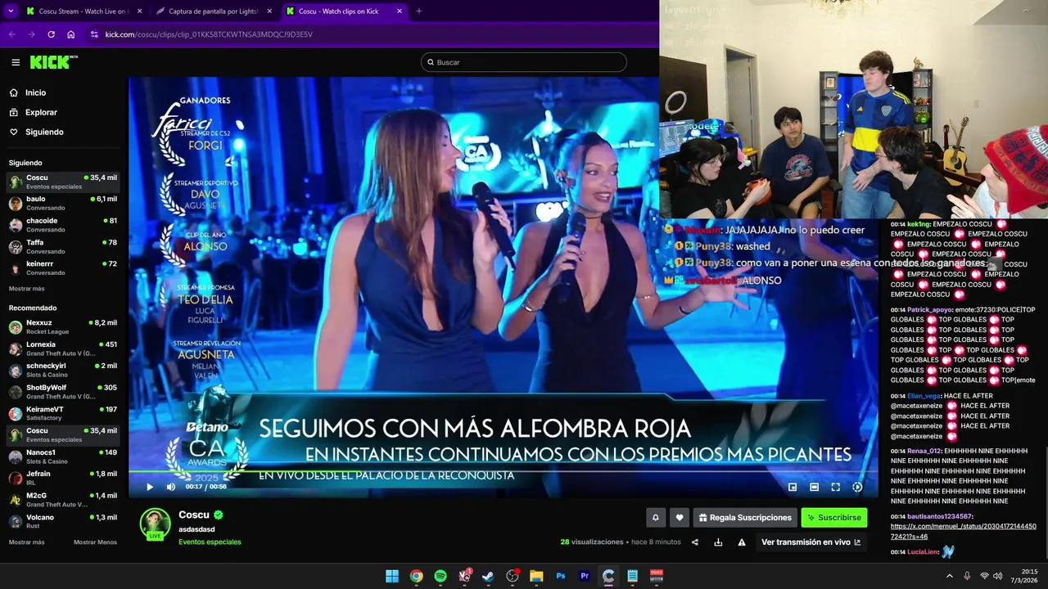1048x589 pixels.
Task: Click Coscu's live avatar below the video
Action: pos(155,524)
